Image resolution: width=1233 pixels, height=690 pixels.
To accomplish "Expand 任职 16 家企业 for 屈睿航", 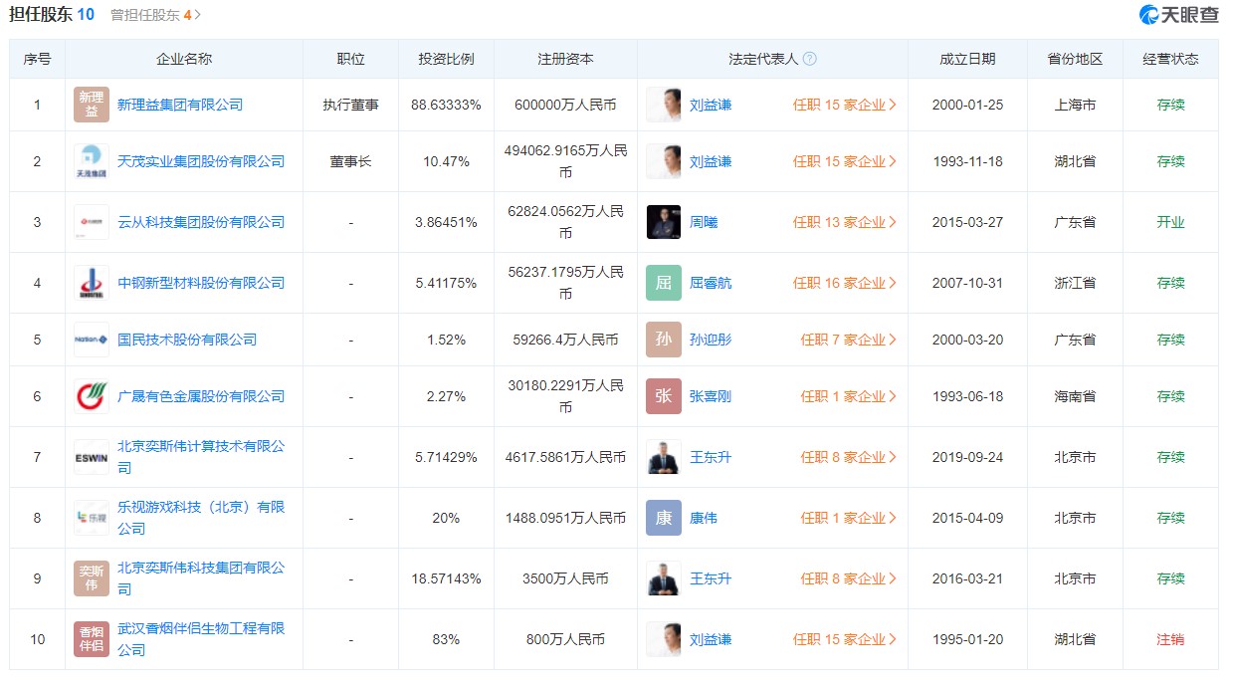I will click(844, 283).
